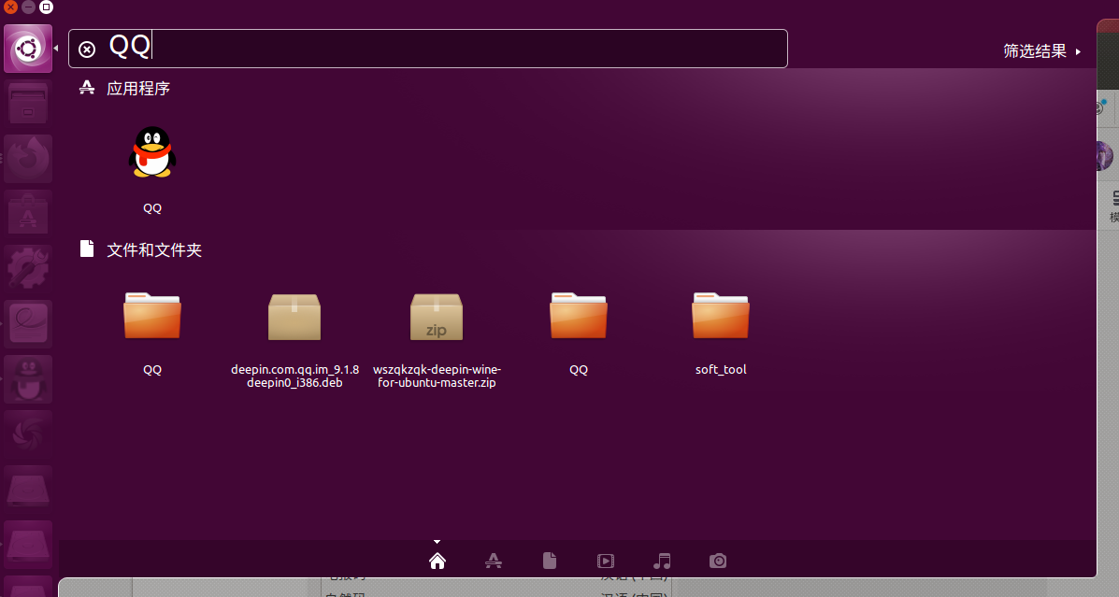
Task: Open Ubuntu Software from the launcher
Action: coord(28,213)
